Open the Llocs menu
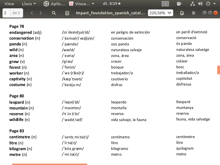The width and height of the screenshot is (220, 165). (x=29, y=4)
